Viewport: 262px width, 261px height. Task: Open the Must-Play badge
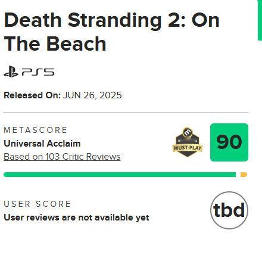[x=188, y=142]
